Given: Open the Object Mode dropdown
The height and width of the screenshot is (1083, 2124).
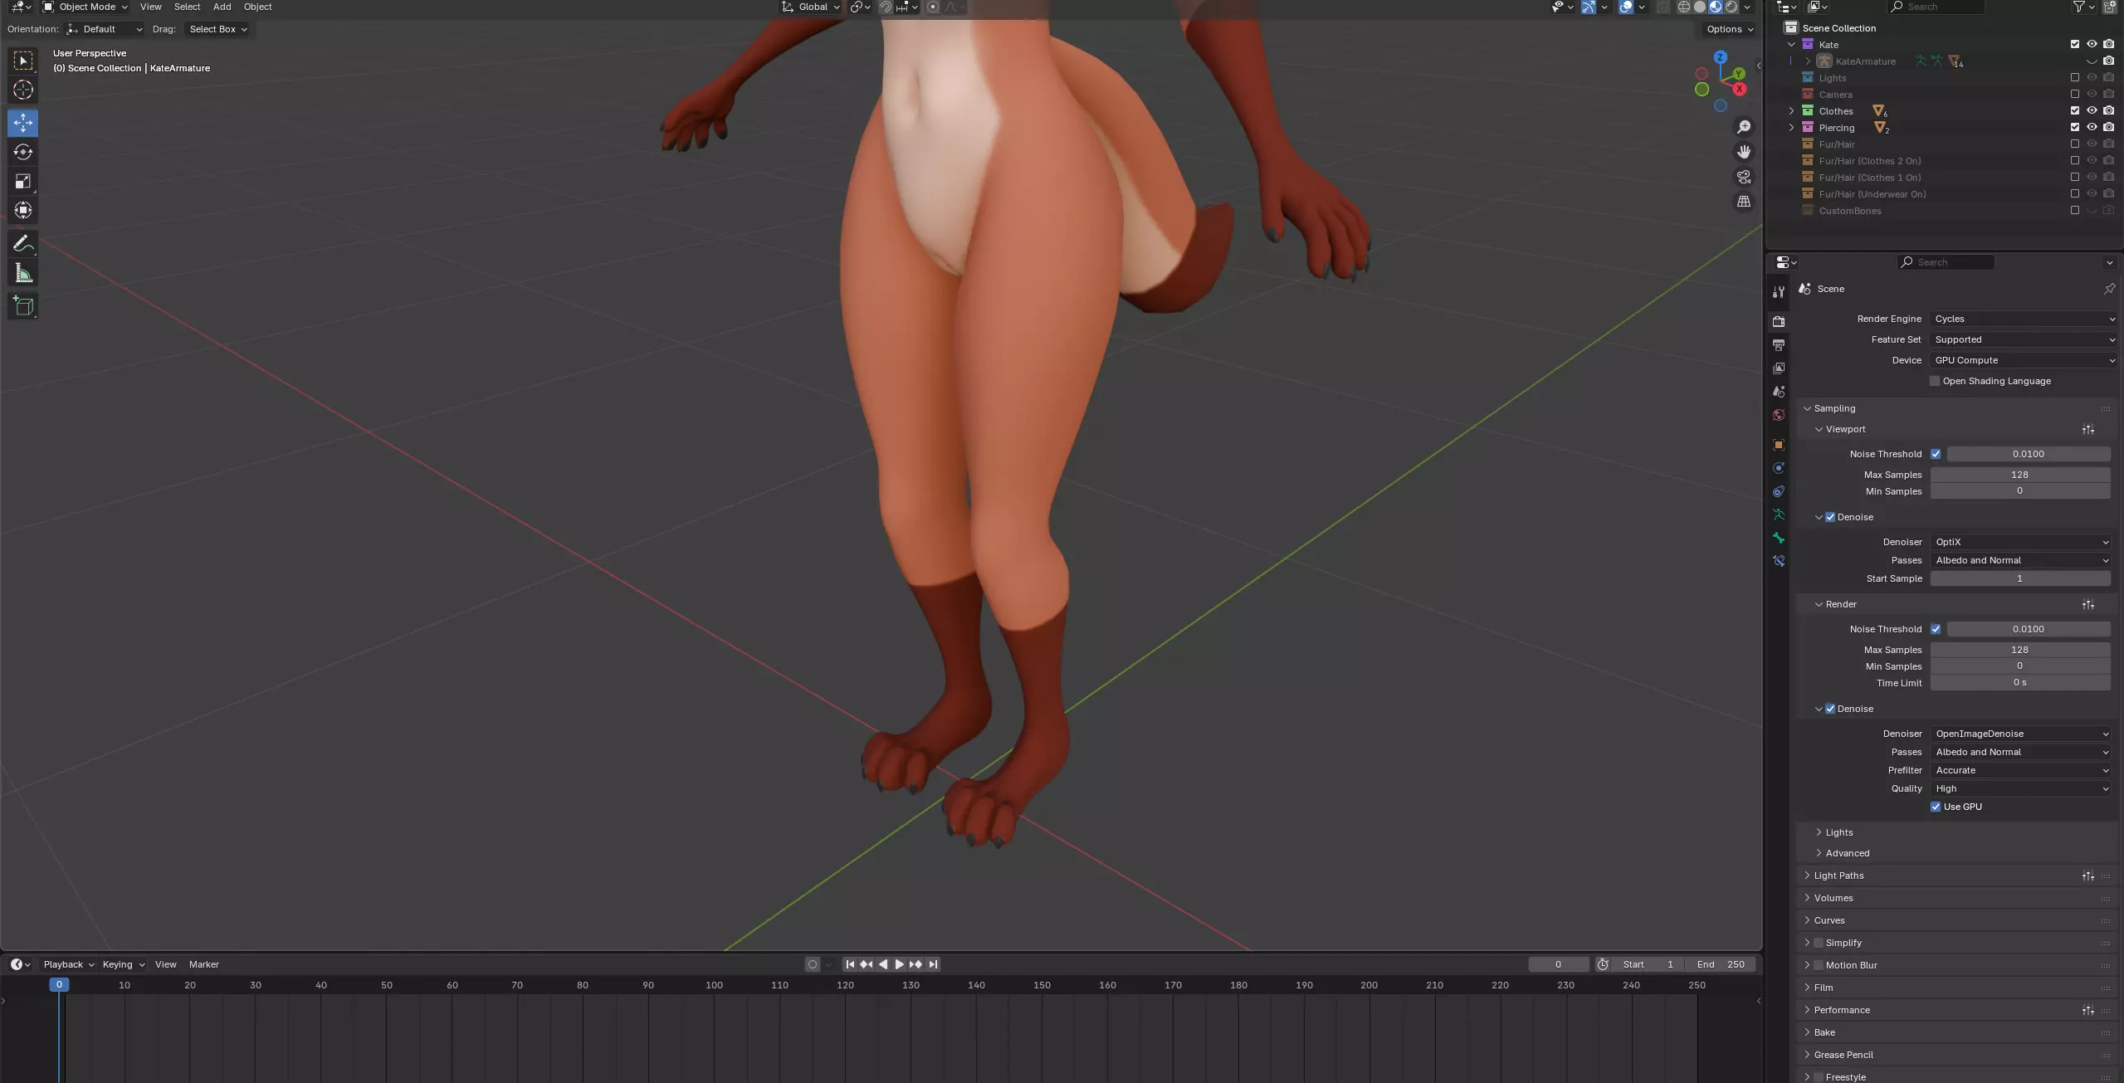Looking at the screenshot, I should pyautogui.click(x=85, y=7).
